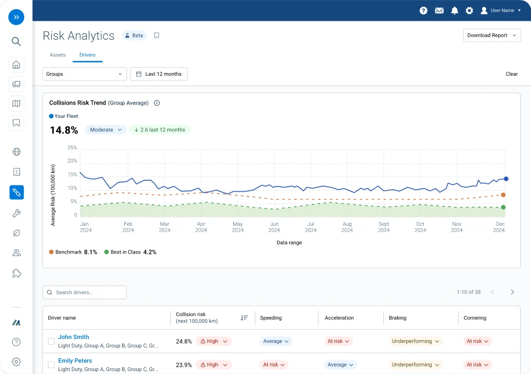
Task: Click the Clear filters button
Action: (x=511, y=74)
